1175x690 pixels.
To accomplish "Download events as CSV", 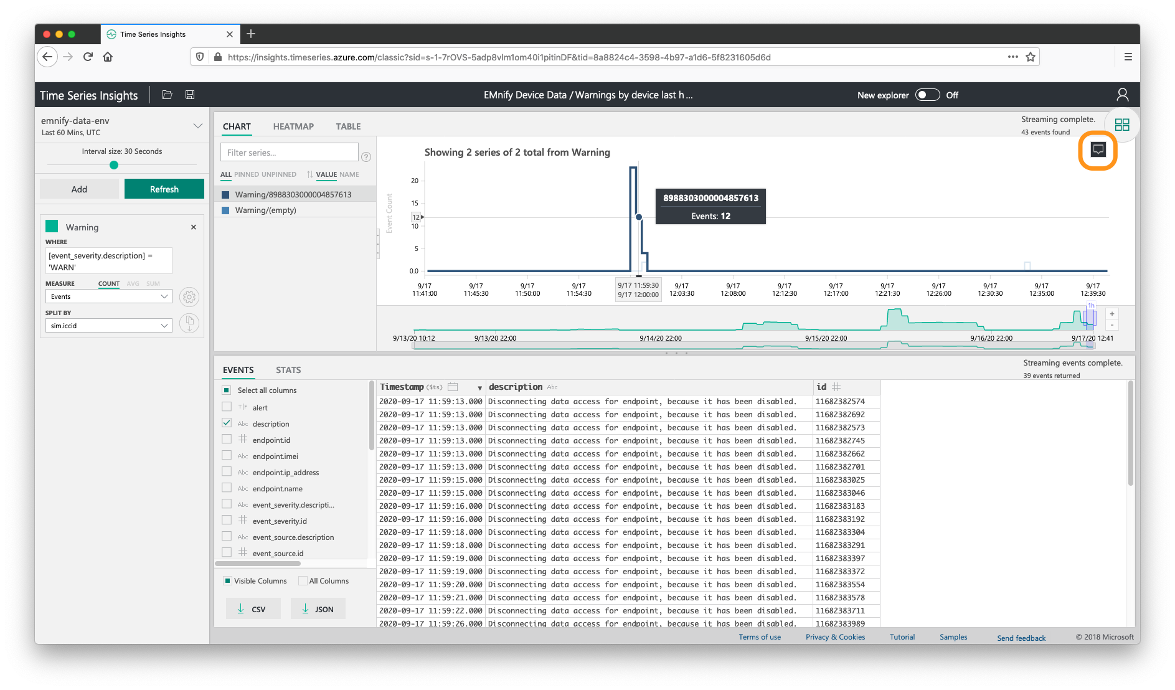I will 253,608.
